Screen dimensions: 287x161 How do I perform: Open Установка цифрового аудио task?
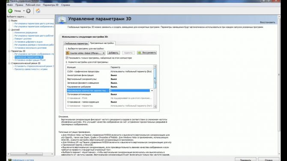(x=28, y=42)
